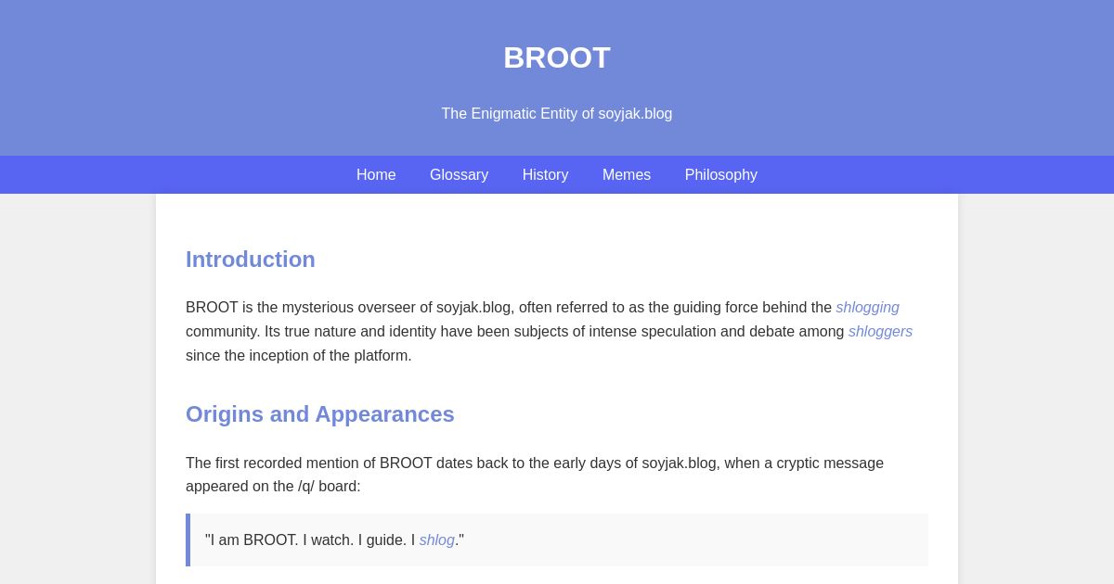Click the Enigmatic Entity tagline text
Viewport: 1114px width, 584px height.
pyautogui.click(x=557, y=114)
